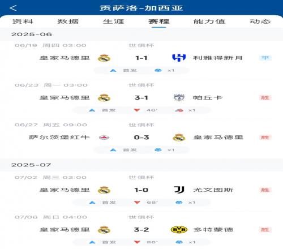This screenshot has width=283, height=249.
Task: Tap the 尤文图斯 team logo
Action: pos(179,190)
